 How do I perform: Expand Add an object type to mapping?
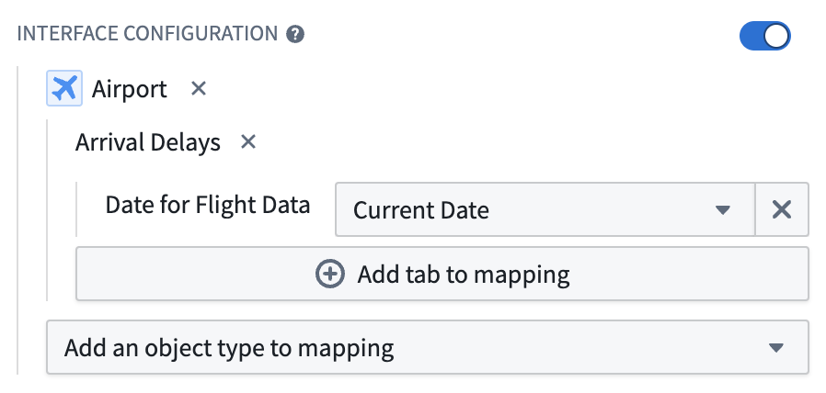[x=427, y=347]
